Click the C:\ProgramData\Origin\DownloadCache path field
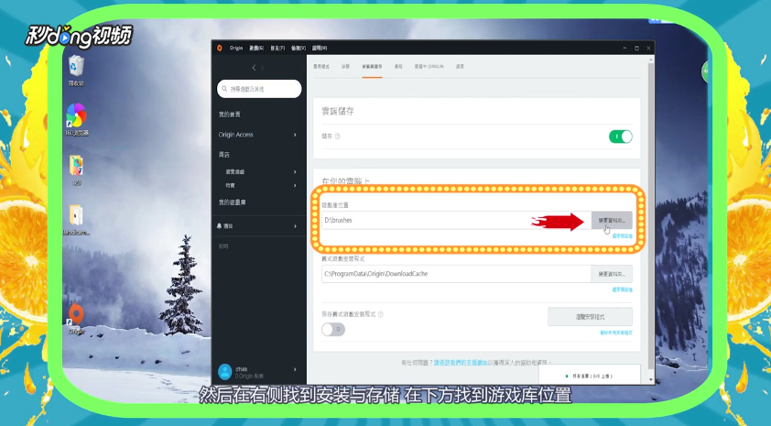The width and height of the screenshot is (771, 426). (x=456, y=274)
